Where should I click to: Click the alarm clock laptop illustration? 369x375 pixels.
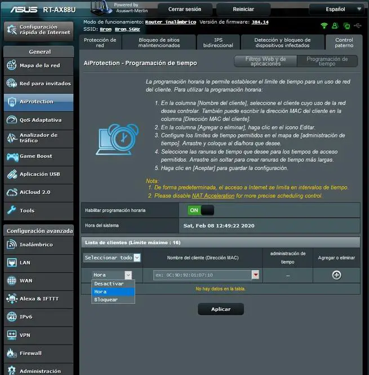(x=117, y=139)
